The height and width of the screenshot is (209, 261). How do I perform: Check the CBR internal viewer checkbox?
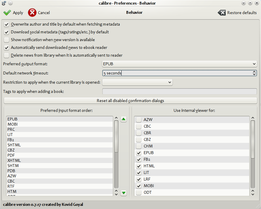(x=139, y=133)
